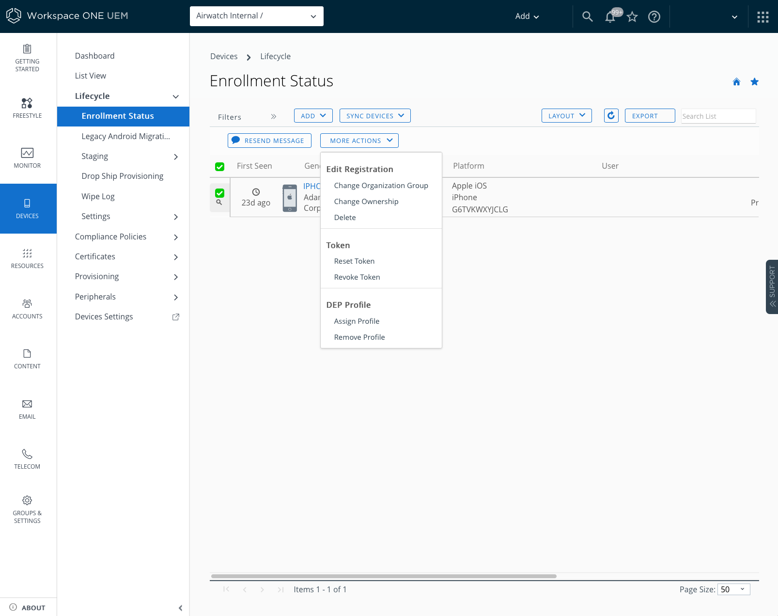Click magnifier icon in device row
This screenshot has height=616, width=778.
[x=219, y=202]
